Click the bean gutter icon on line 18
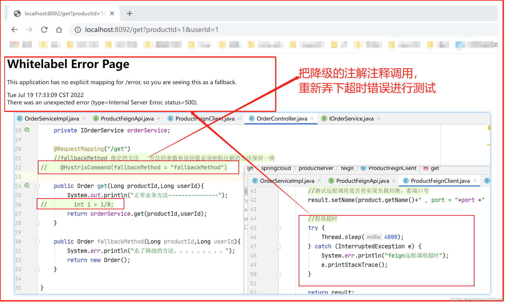The height and width of the screenshot is (304, 508). click(x=27, y=130)
